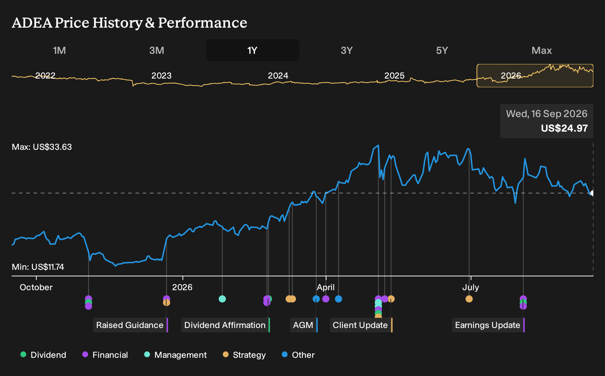Toggle the Other legend filter
Screen dimensions: 605x376
(x=298, y=355)
